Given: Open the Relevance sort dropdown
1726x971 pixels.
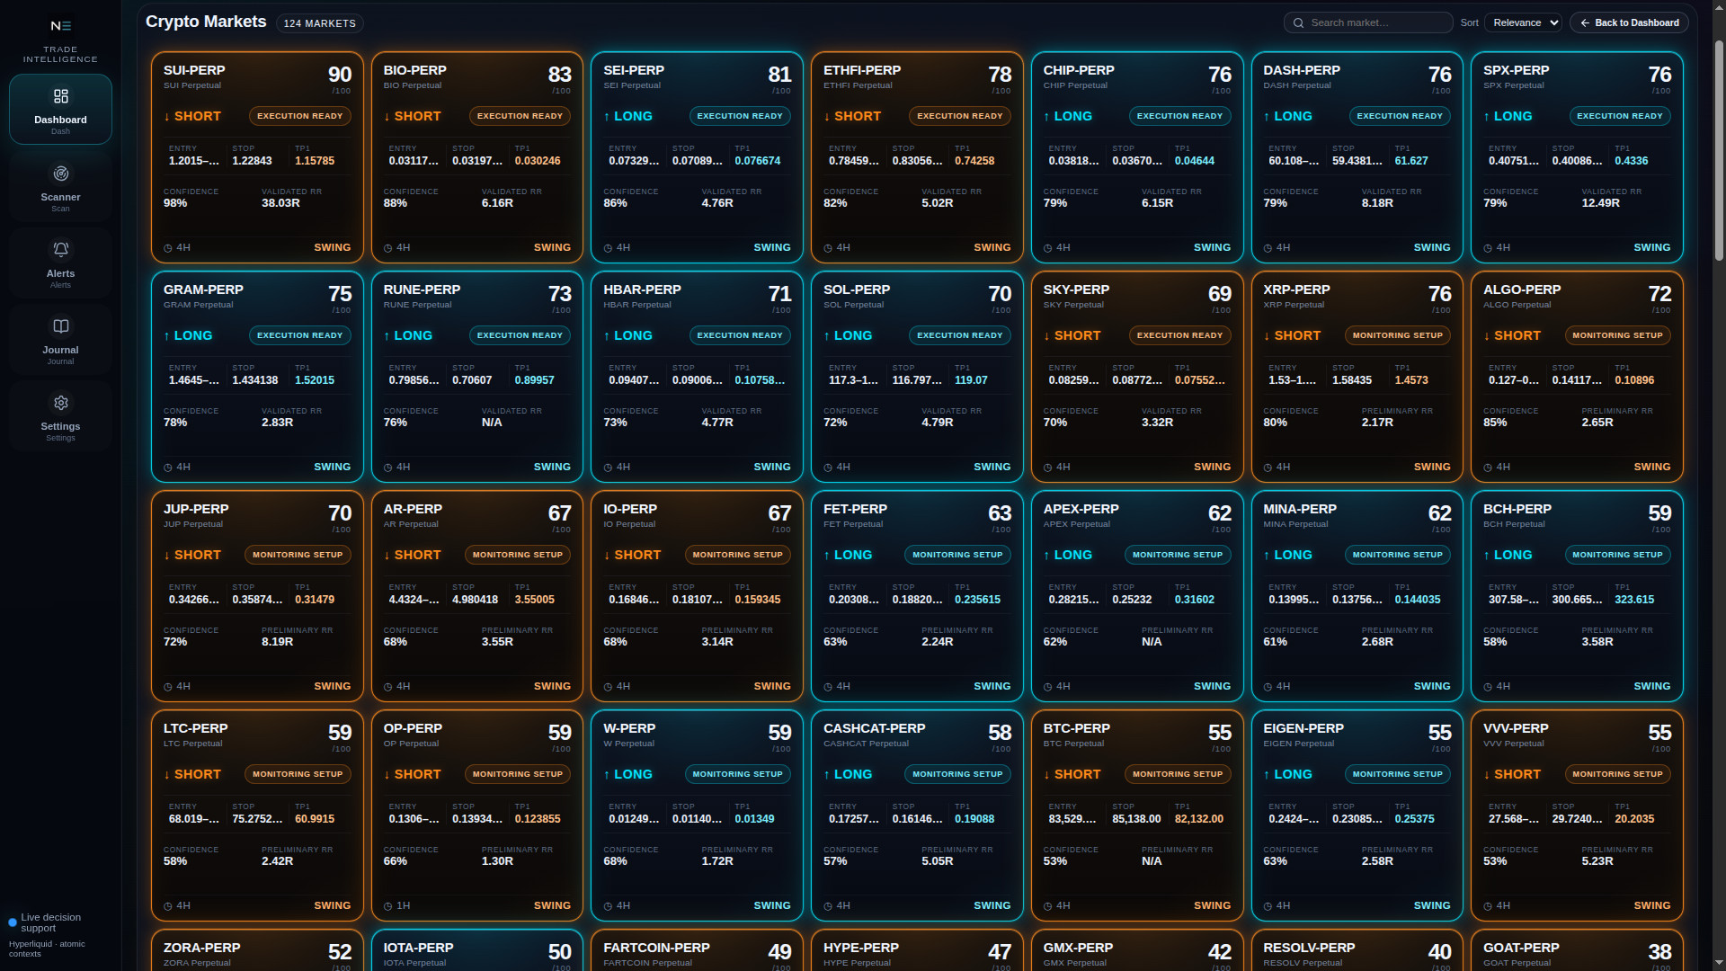Looking at the screenshot, I should [1523, 23].
